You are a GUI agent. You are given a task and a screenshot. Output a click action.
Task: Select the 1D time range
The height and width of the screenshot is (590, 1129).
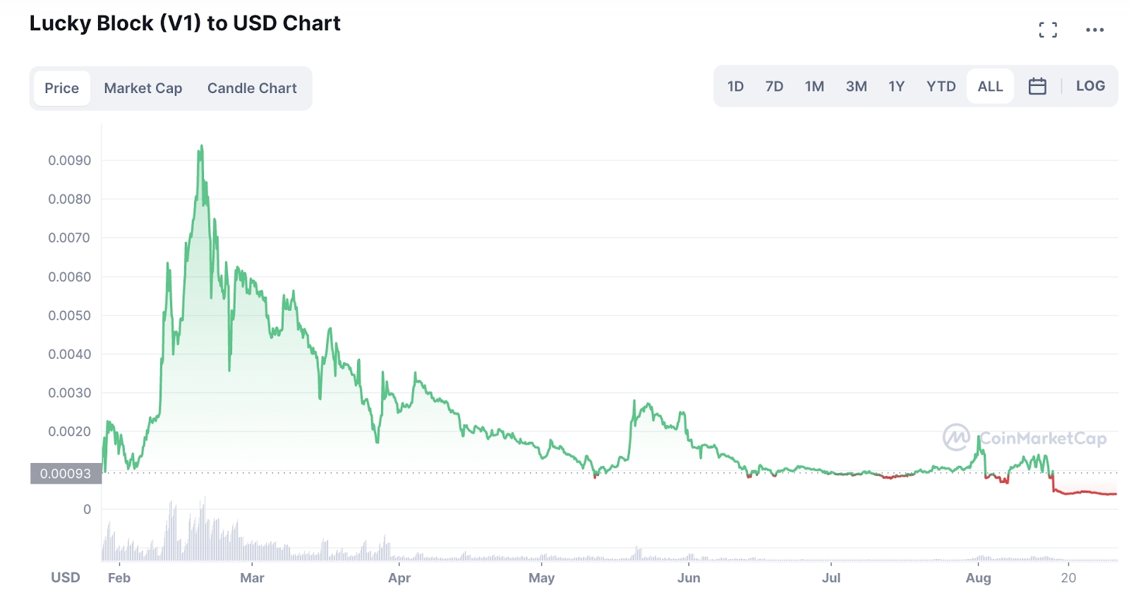point(735,86)
